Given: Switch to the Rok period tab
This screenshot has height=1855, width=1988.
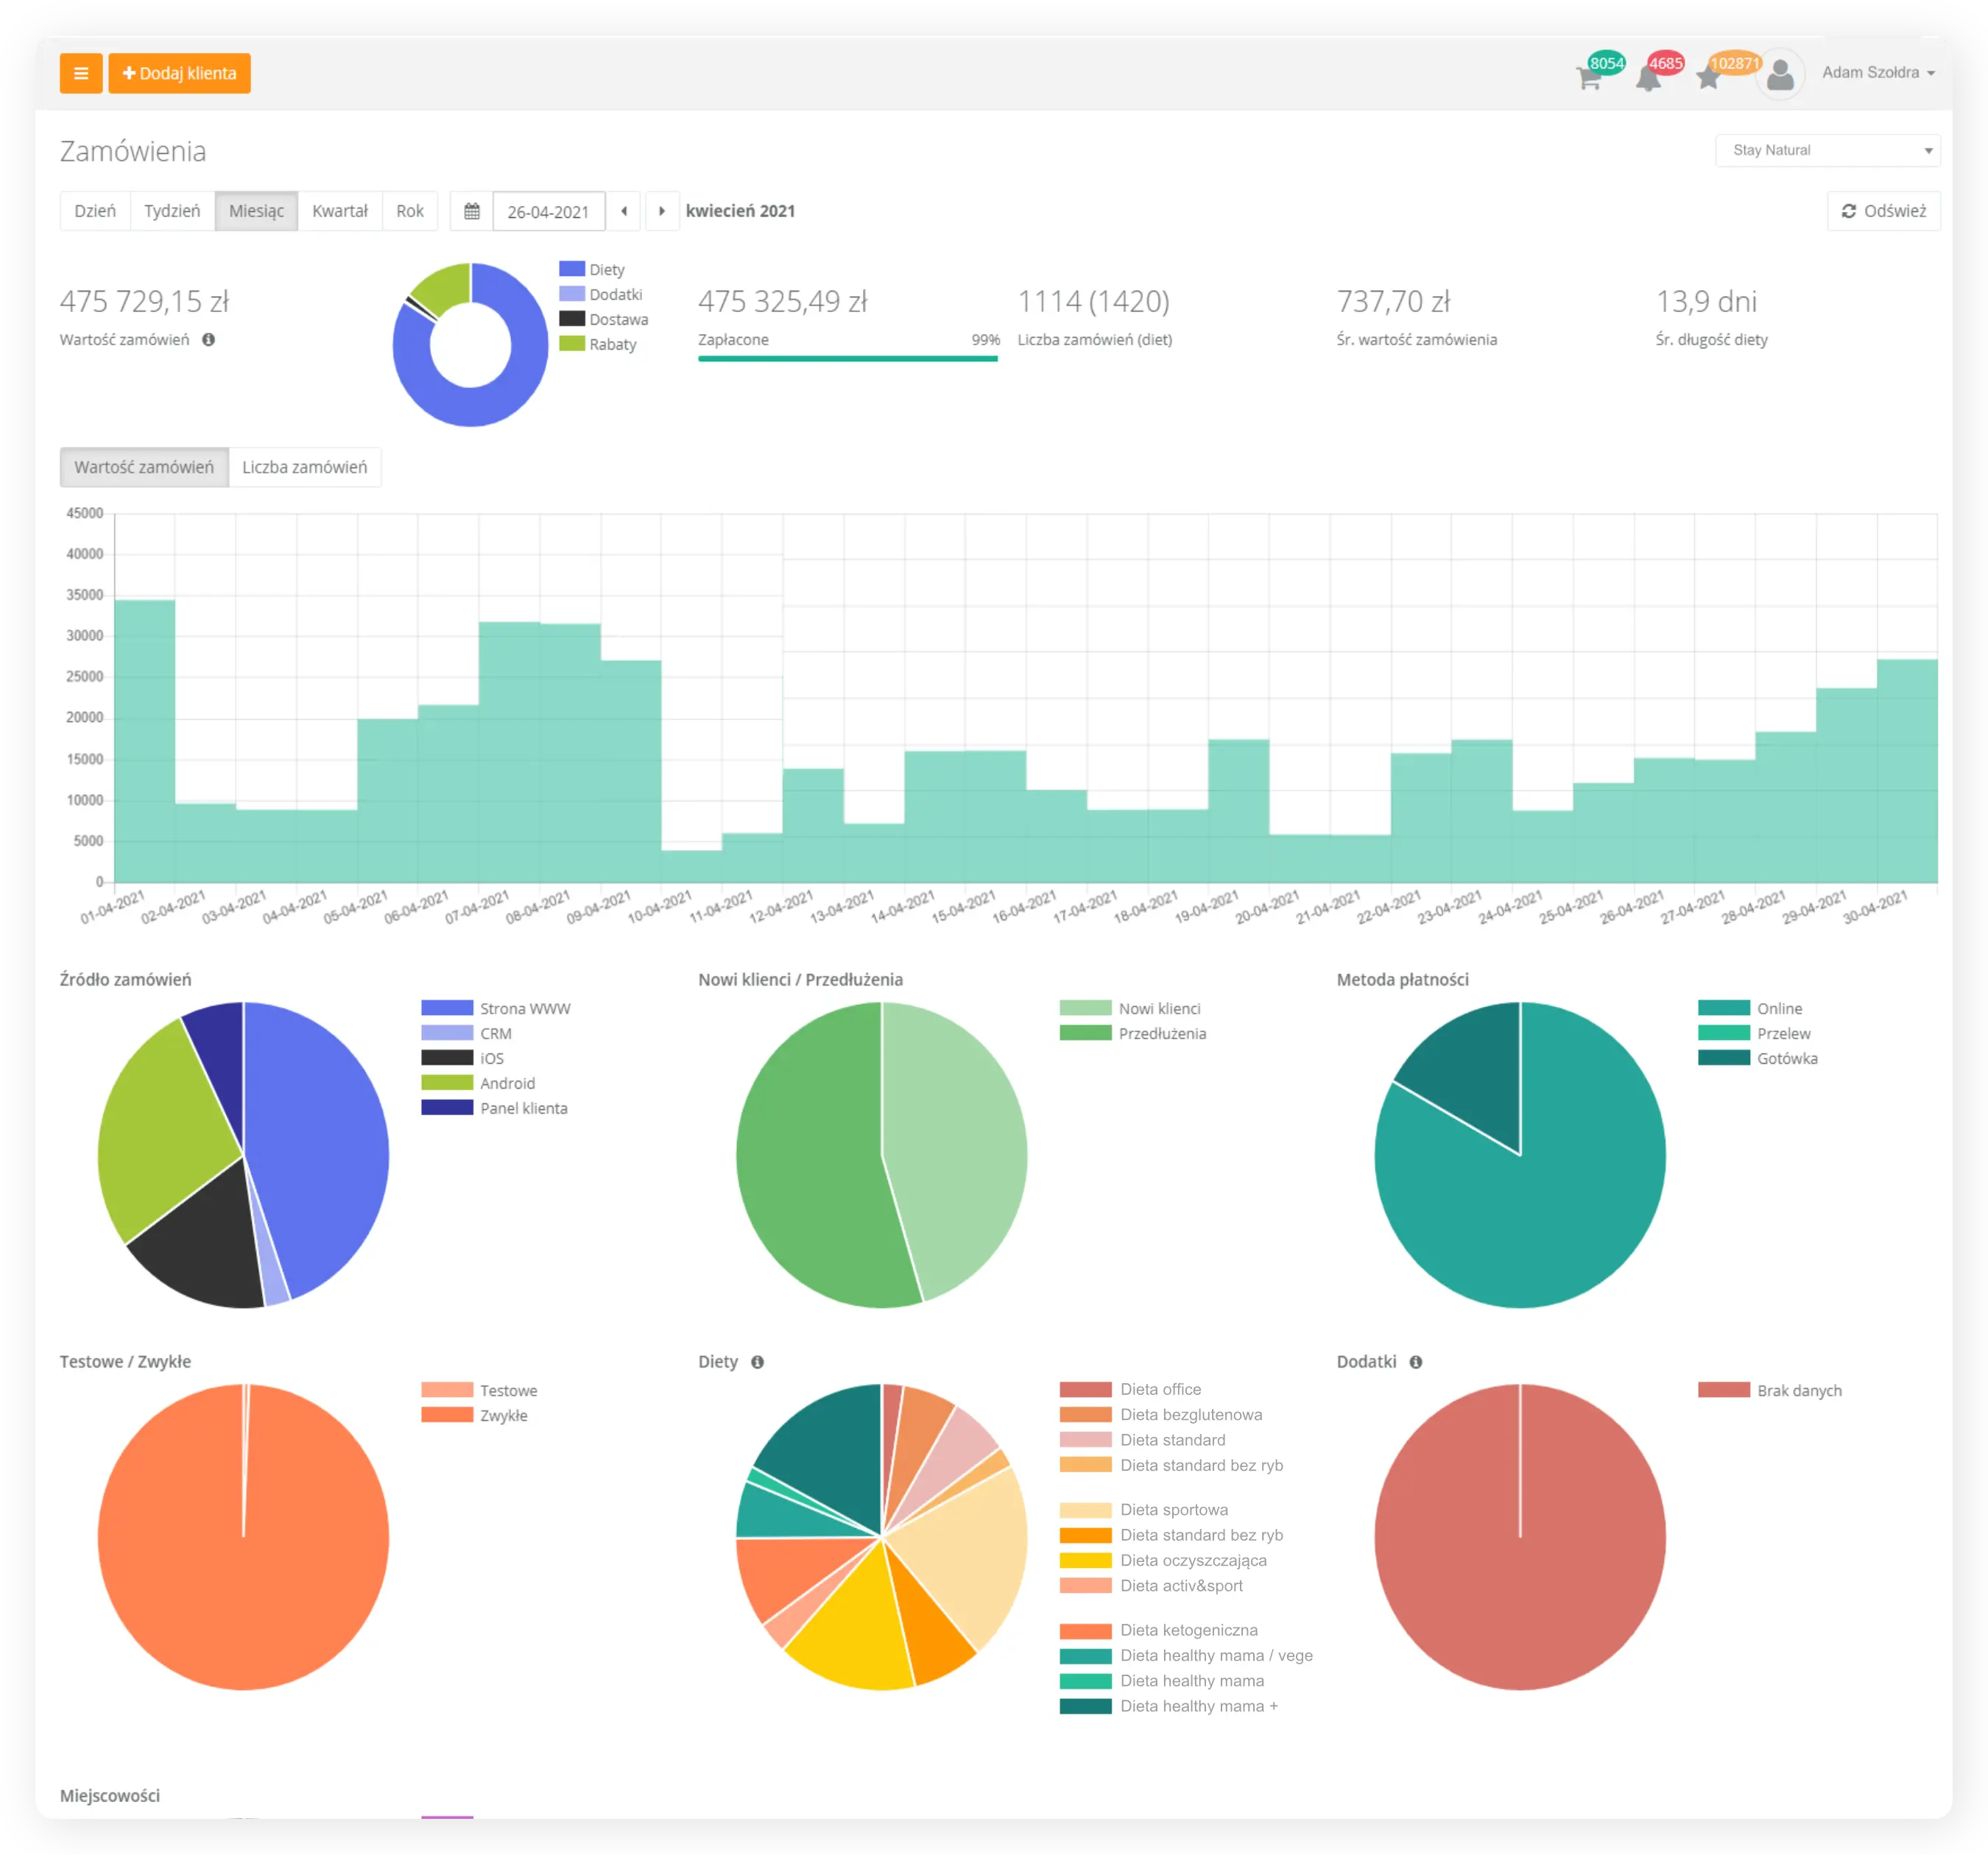Looking at the screenshot, I should click(x=410, y=211).
